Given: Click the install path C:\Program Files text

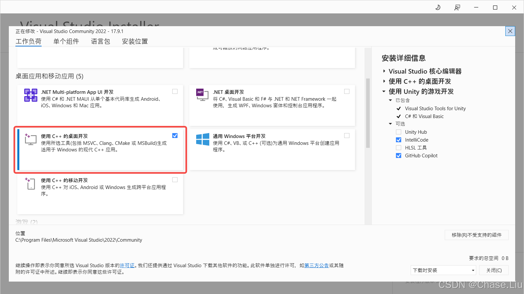Looking at the screenshot, I should 79,240.
